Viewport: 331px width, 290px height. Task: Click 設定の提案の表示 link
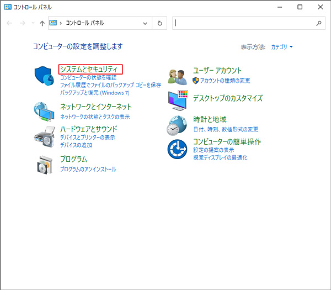tap(213, 150)
